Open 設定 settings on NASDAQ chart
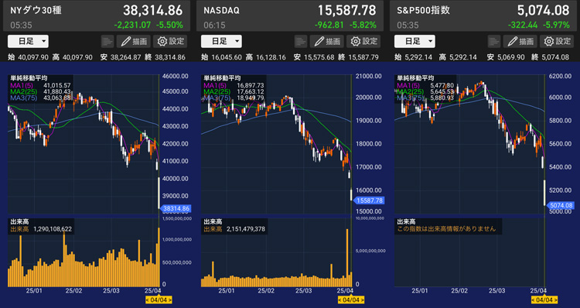The height and width of the screenshot is (308, 580). click(363, 41)
